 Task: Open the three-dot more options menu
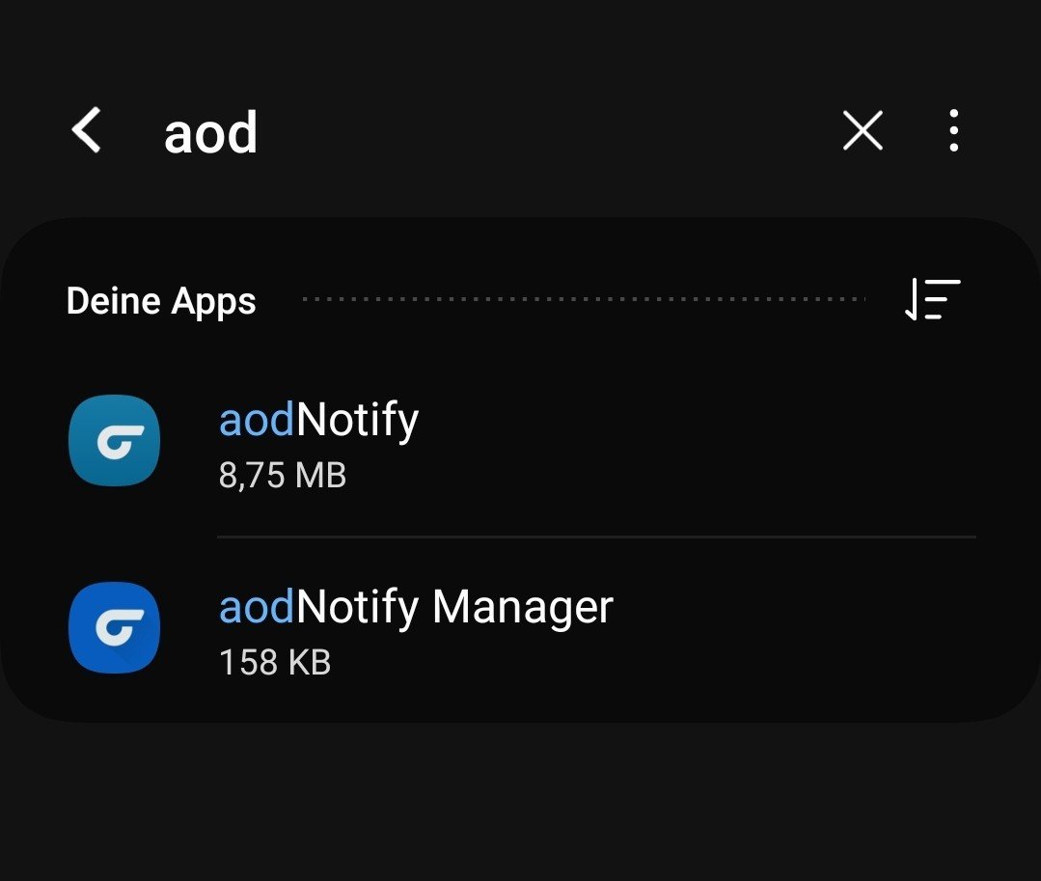pos(953,130)
